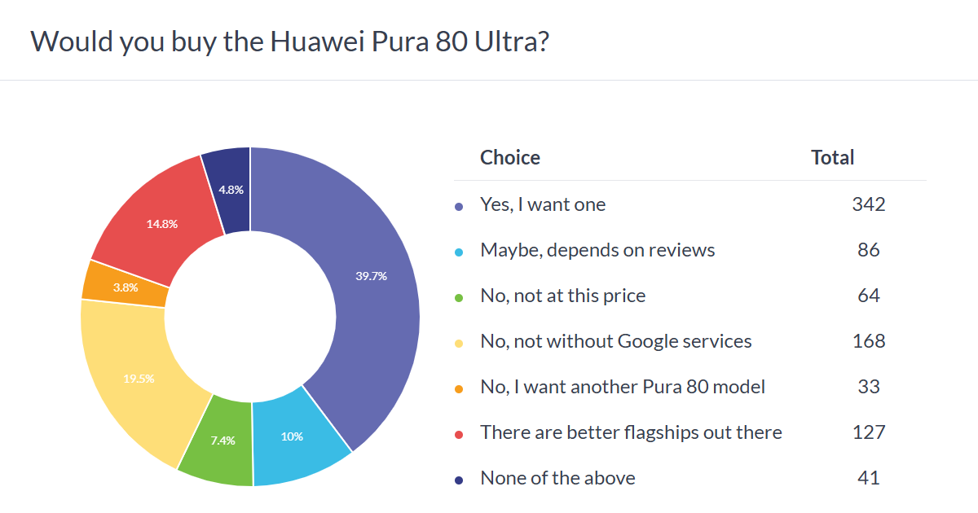Click the 39.7% purple donut segment

coord(371,277)
